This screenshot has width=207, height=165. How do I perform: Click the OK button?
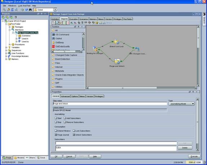(x=56, y=156)
